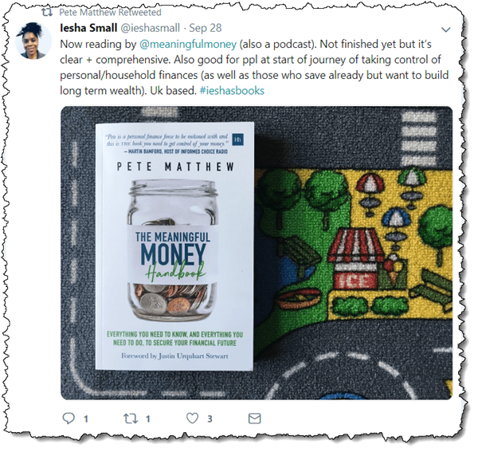The image size is (478, 452).
Task: Open the @meaningfulmoney mention link
Action: click(188, 44)
